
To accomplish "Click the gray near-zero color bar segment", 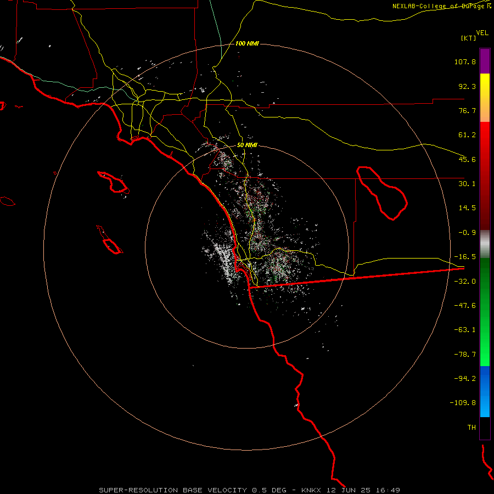I will coord(485,244).
